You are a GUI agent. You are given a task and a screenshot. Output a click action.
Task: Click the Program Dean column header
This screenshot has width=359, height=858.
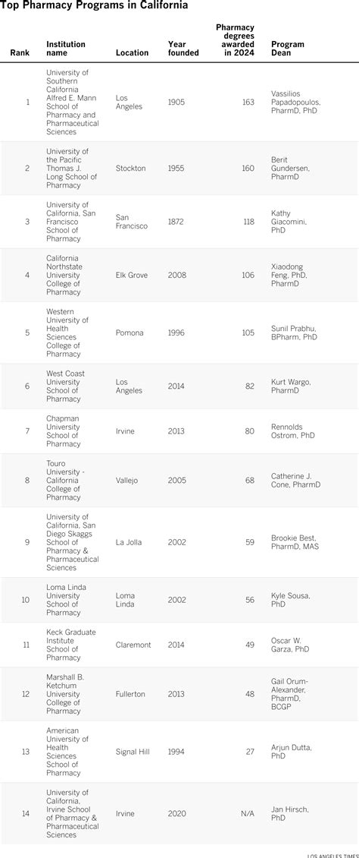(288, 49)
